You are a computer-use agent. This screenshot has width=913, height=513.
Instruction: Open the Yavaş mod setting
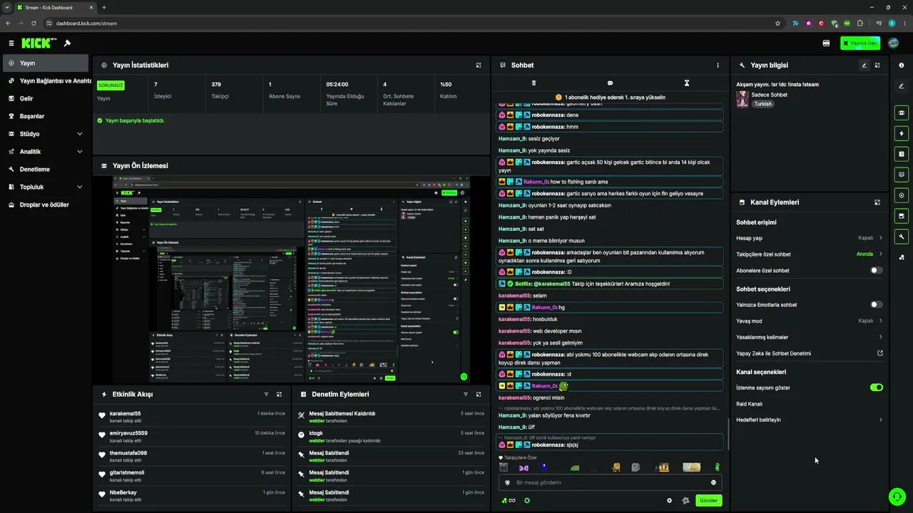point(810,321)
